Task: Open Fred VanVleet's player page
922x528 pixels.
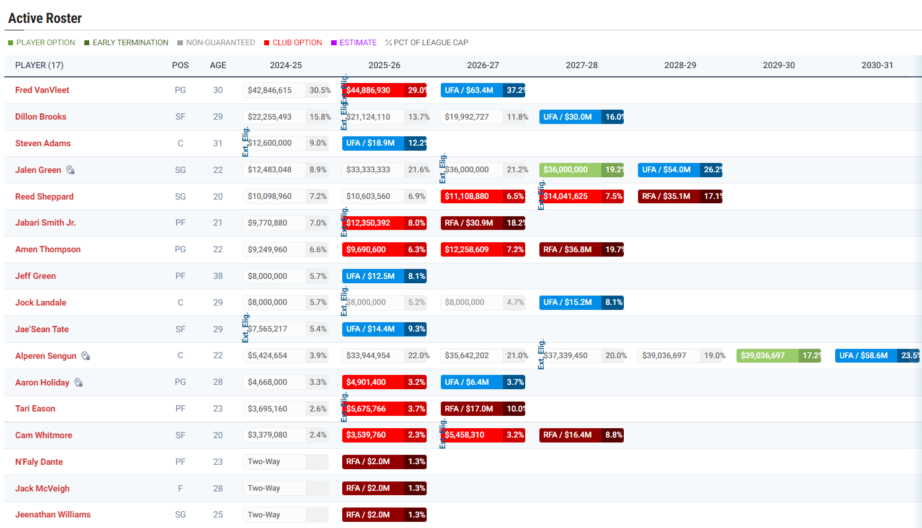Action: tap(42, 90)
